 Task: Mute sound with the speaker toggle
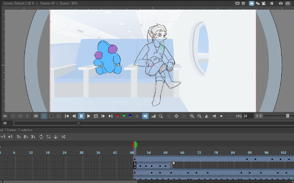tap(145, 116)
